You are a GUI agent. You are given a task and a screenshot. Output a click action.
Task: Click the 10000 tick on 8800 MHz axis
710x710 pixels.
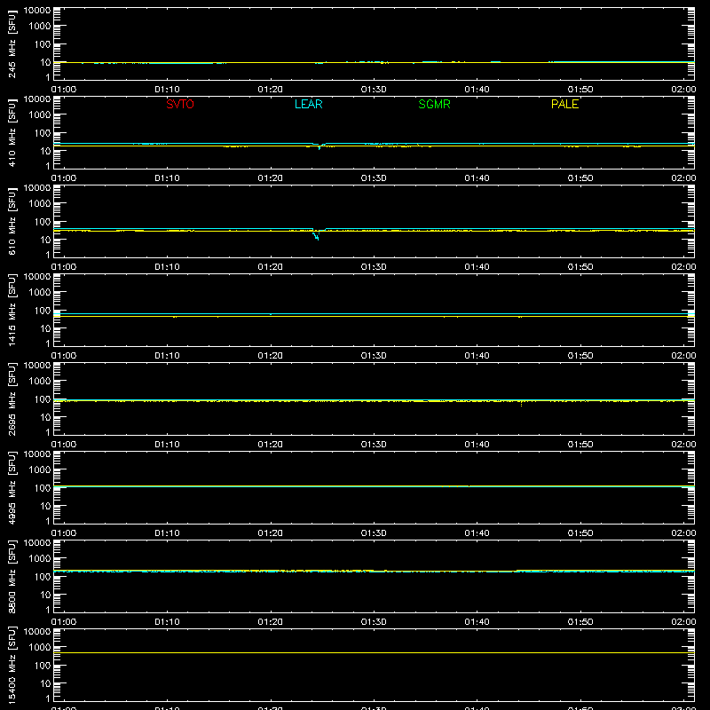point(37,543)
